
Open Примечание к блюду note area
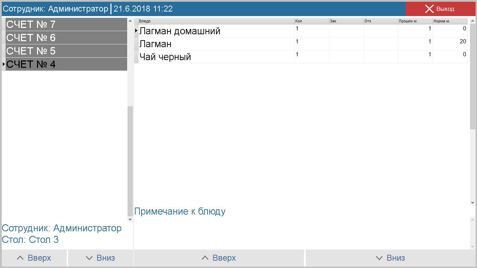180,211
